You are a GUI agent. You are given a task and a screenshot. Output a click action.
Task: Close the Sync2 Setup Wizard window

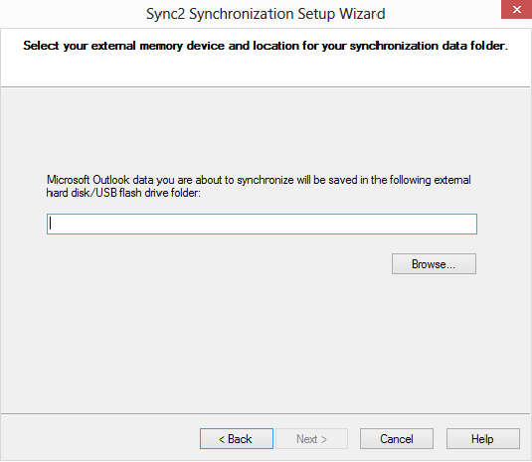(516, 9)
